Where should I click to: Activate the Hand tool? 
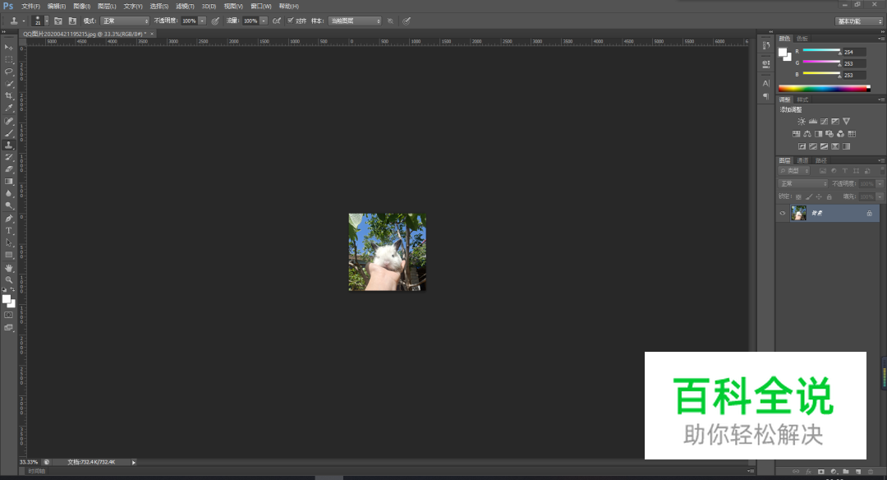click(9, 268)
